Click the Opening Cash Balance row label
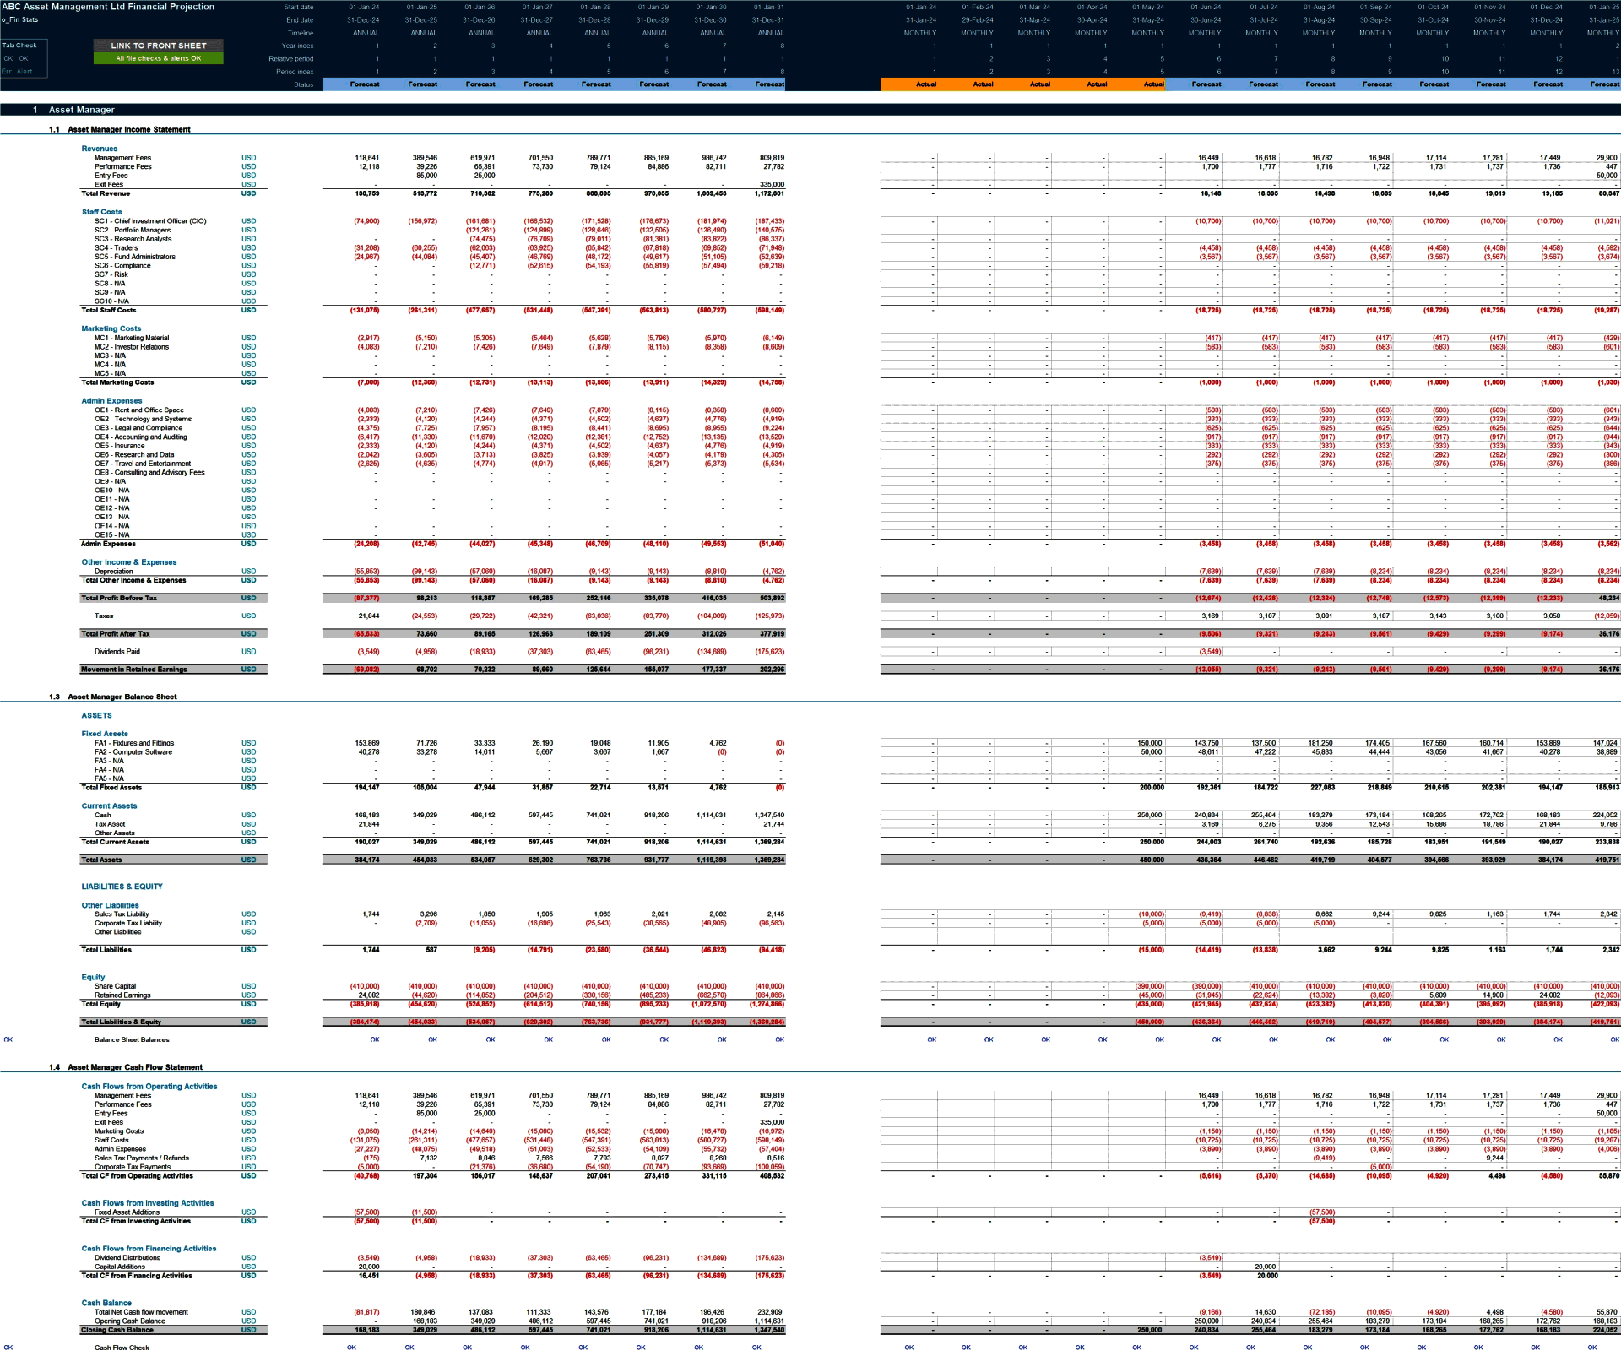This screenshot has width=1621, height=1356. click(130, 1321)
